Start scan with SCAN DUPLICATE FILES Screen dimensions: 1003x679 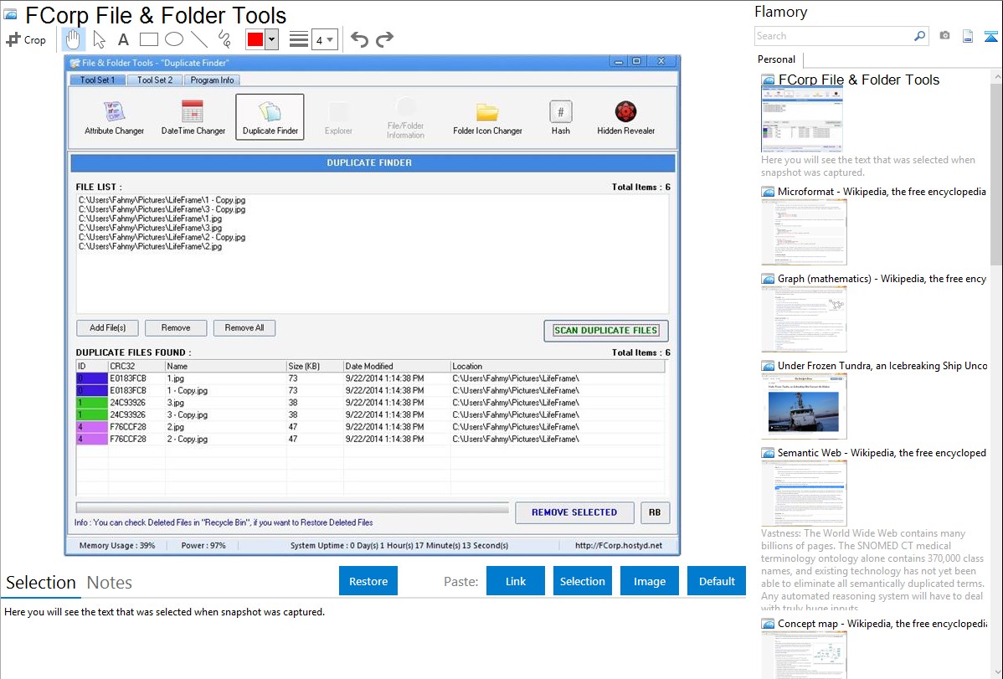click(x=606, y=330)
